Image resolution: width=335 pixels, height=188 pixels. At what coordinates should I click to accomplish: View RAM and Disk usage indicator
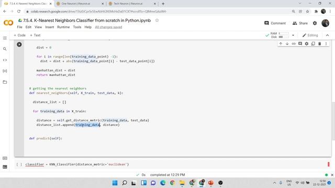click(280, 35)
